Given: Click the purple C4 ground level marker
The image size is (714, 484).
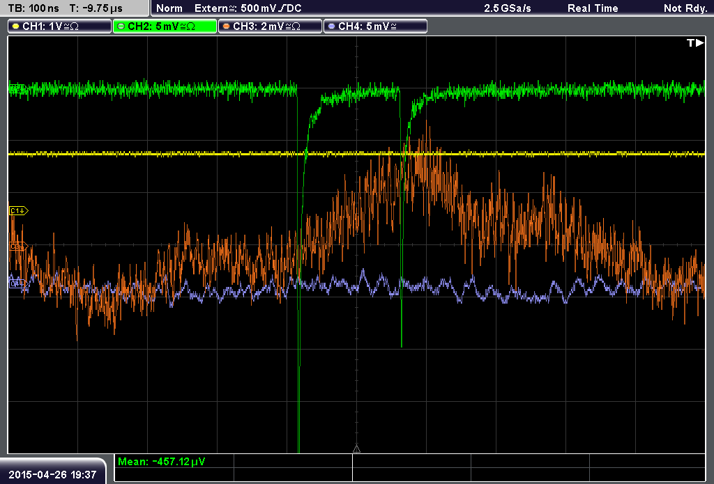Looking at the screenshot, I should [19, 284].
